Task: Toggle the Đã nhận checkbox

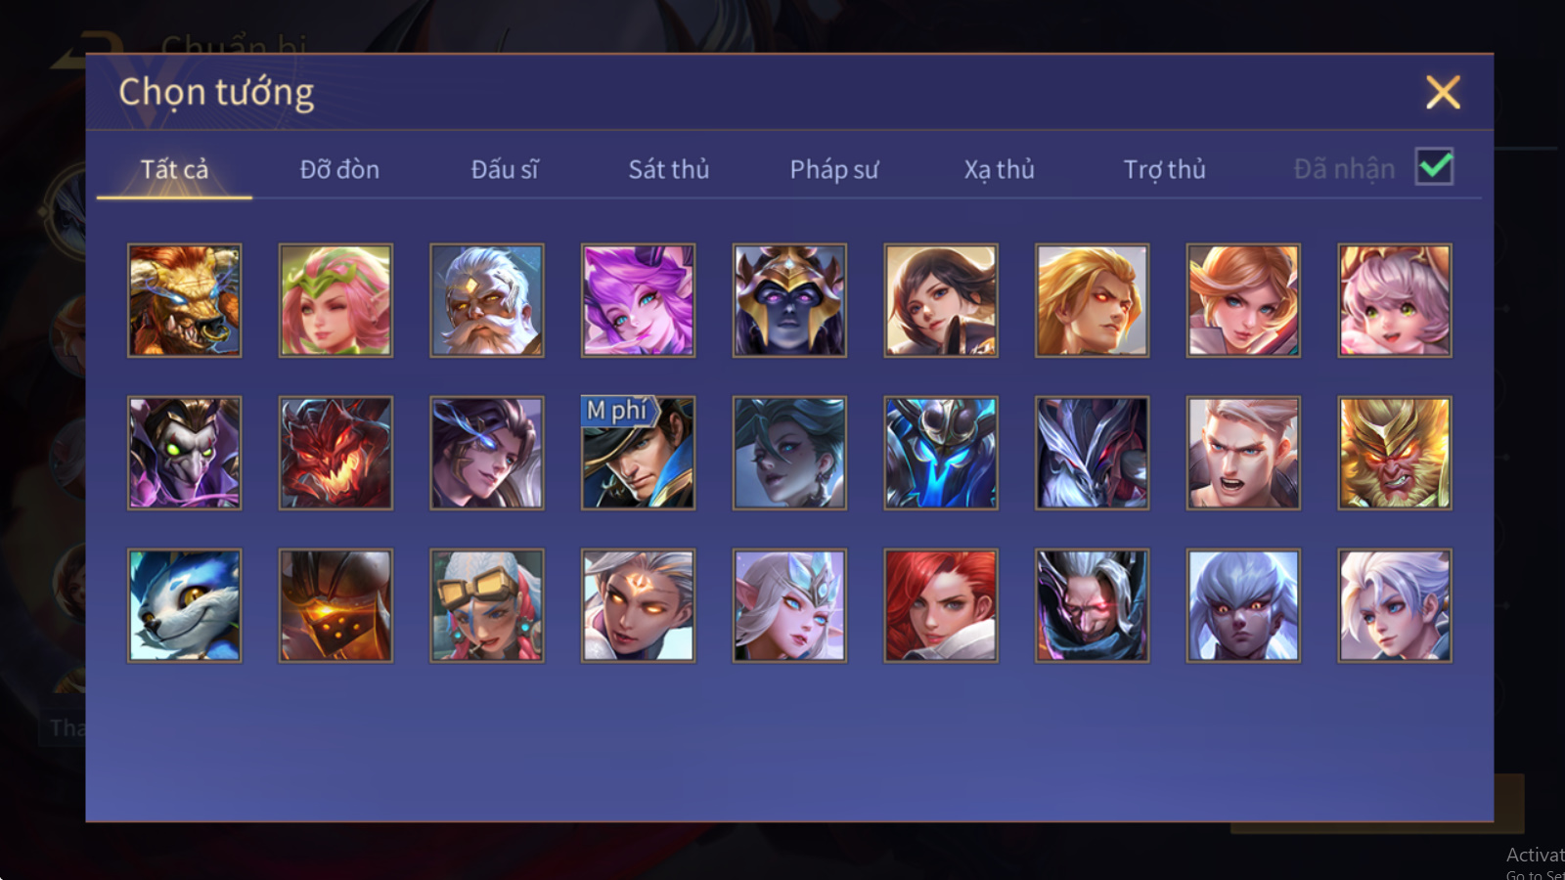Action: pos(1435,167)
